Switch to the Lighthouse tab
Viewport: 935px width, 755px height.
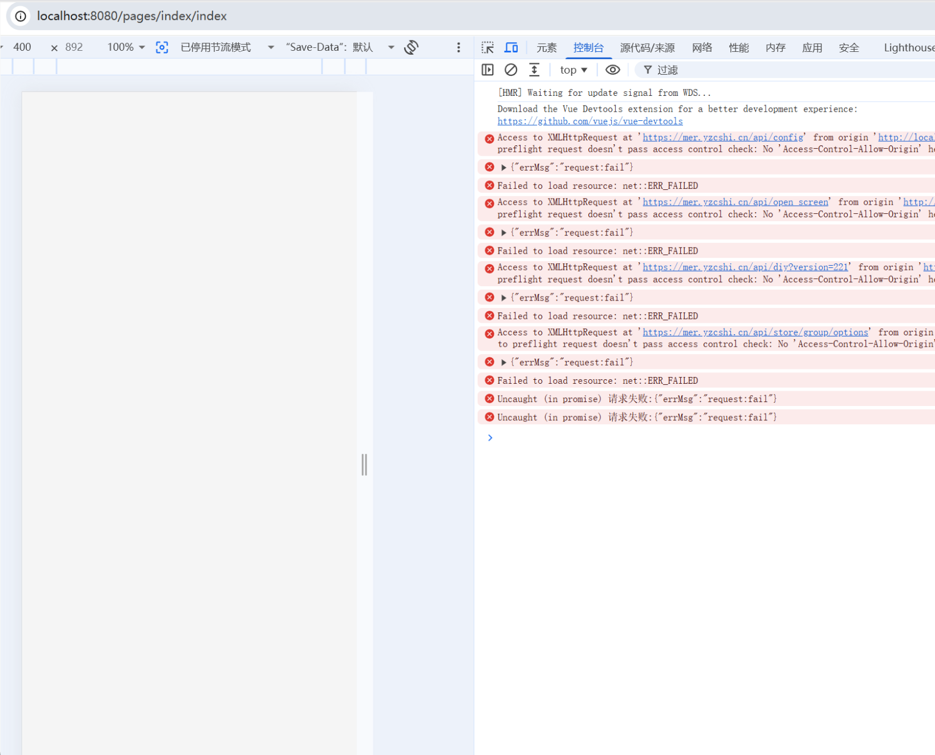pos(909,48)
